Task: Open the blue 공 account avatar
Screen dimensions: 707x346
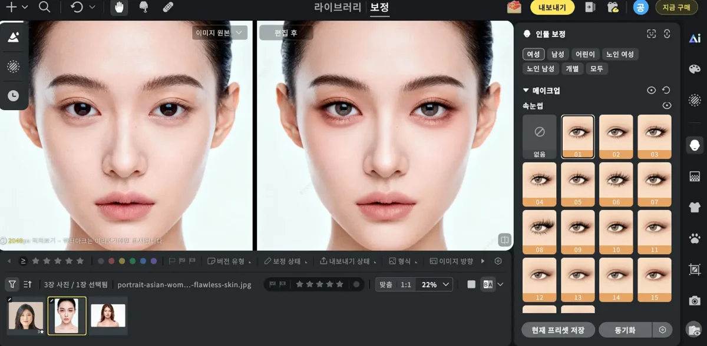Action: click(640, 7)
